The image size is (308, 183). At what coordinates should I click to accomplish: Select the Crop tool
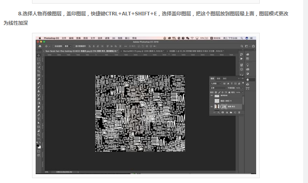(x=38, y=71)
